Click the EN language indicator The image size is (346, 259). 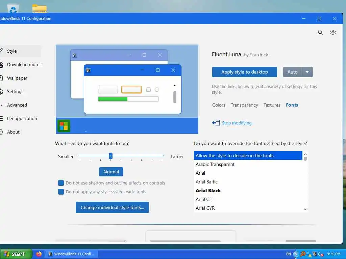(289, 254)
